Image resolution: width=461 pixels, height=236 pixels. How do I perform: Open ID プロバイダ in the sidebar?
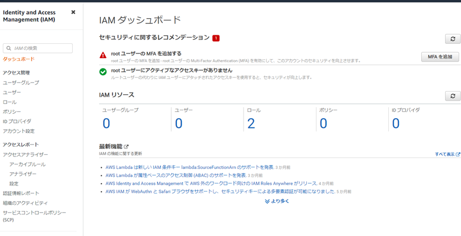[x=17, y=121]
